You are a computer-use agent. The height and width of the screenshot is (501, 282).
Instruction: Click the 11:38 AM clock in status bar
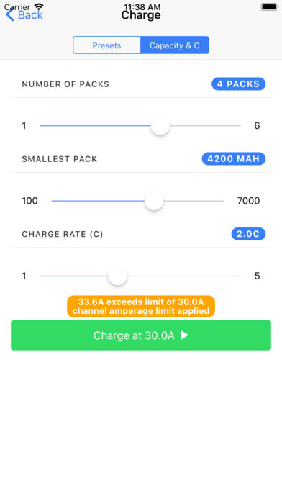[142, 6]
